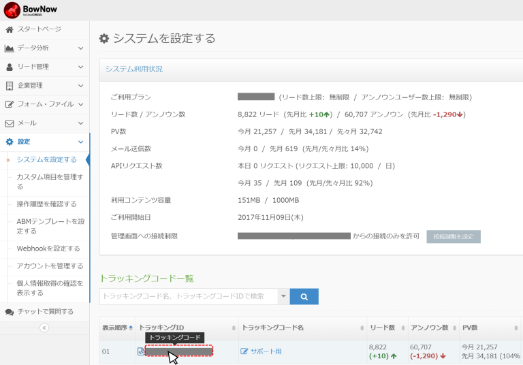This screenshot has width=523, height=365.
Task: Click the チャットで質問する speech bubble icon
Action: tap(10, 312)
